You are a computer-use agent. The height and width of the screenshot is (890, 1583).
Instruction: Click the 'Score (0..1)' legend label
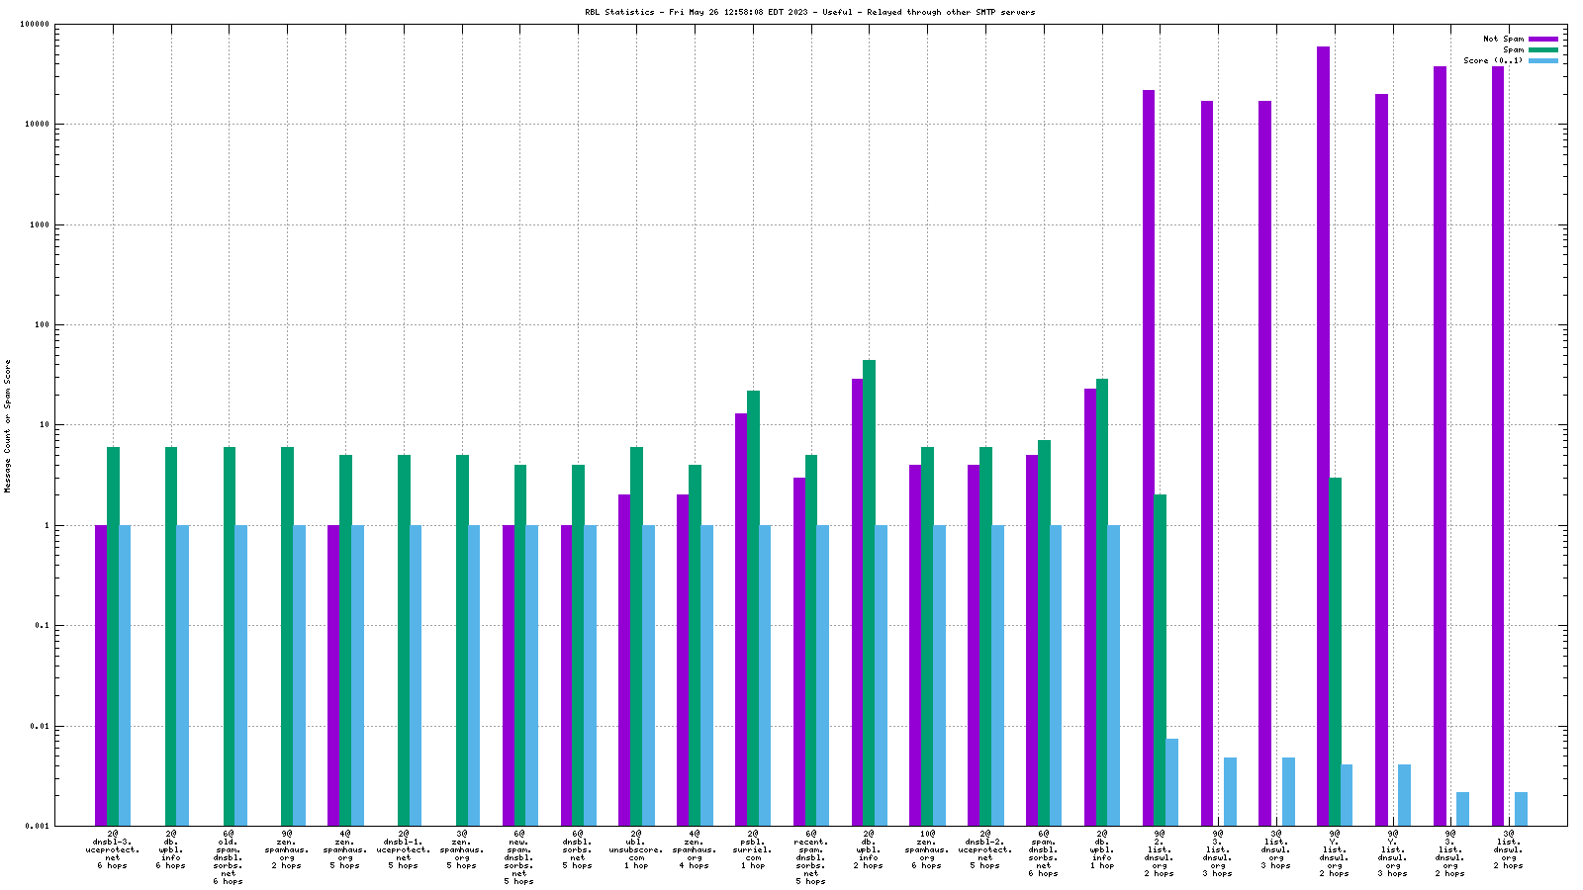1493,60
